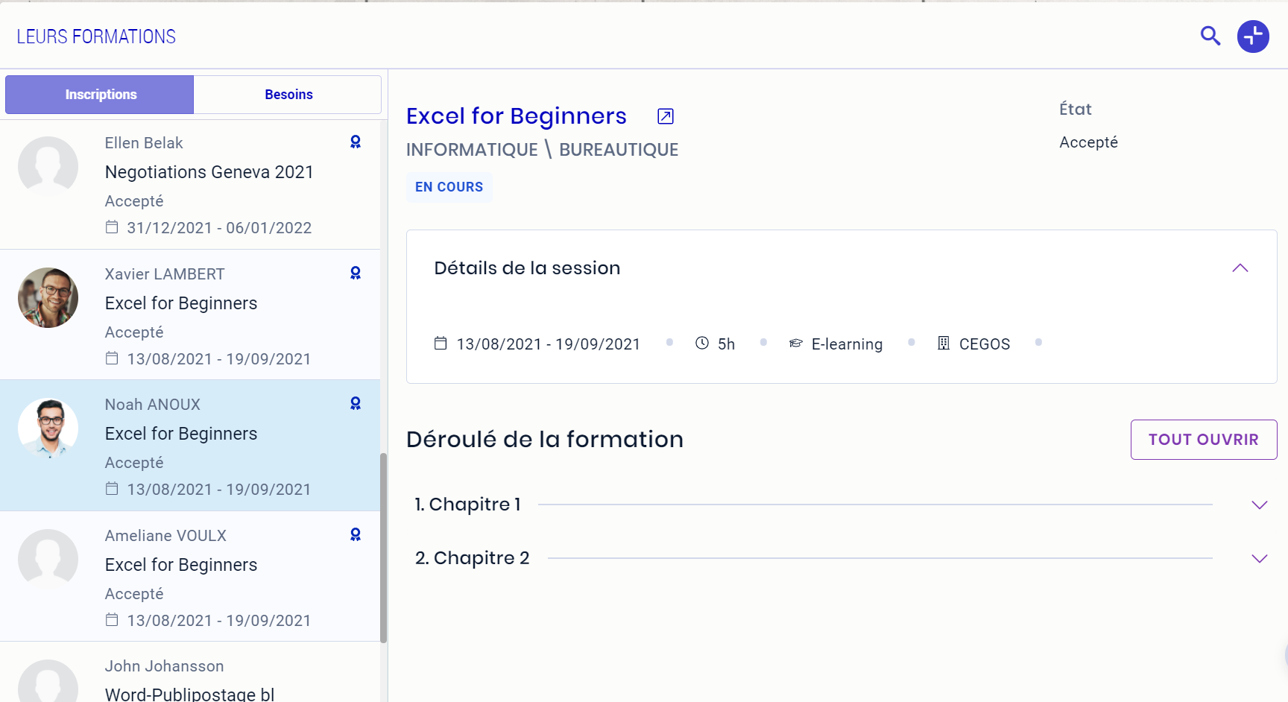1288x702 pixels.
Task: Click the LEURS FORMATIONS header title
Action: (96, 37)
